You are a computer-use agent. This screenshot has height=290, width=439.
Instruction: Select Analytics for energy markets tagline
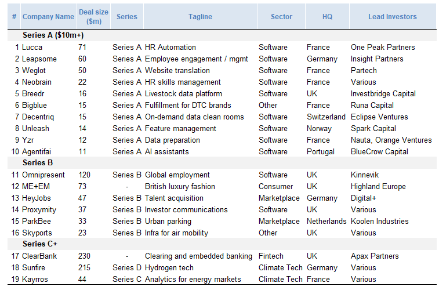[x=193, y=280]
